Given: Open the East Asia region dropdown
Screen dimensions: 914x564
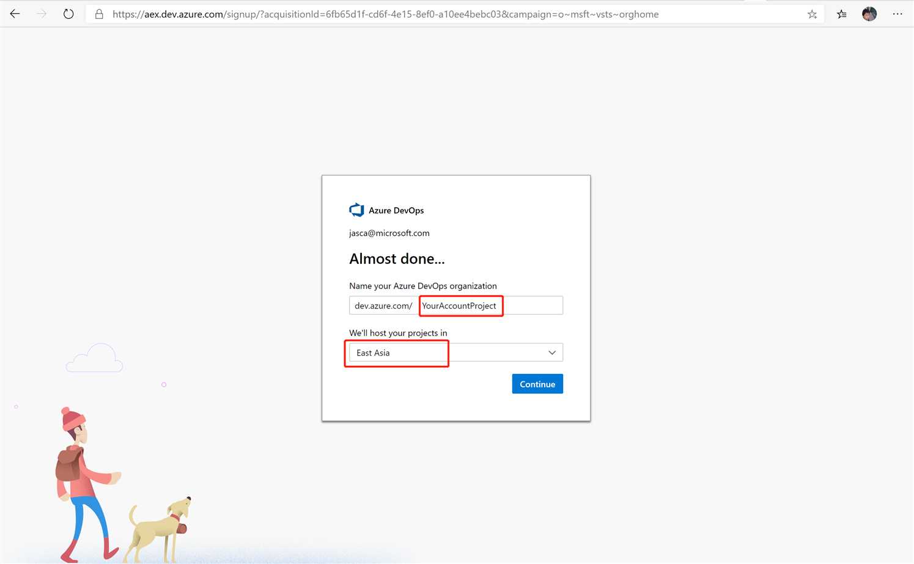Looking at the screenshot, I should click(456, 353).
